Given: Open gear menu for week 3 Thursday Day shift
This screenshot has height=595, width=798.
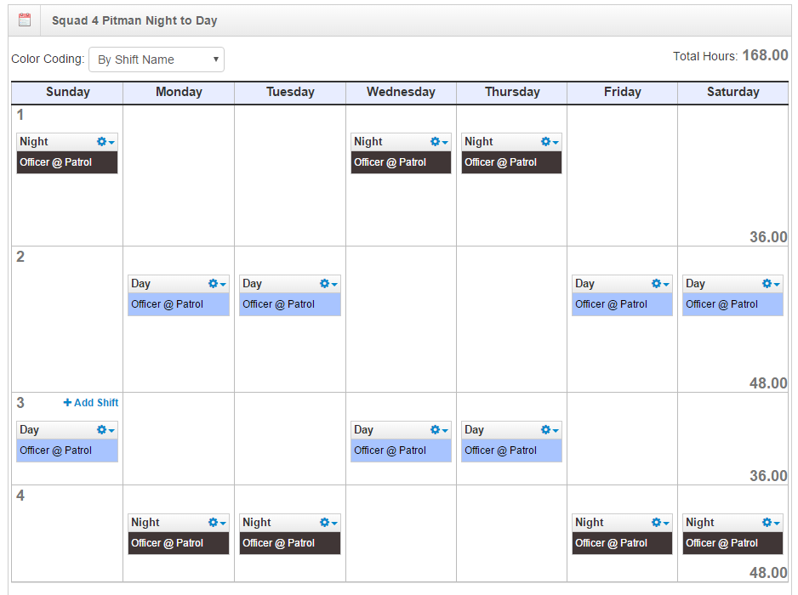Looking at the screenshot, I should click(550, 430).
